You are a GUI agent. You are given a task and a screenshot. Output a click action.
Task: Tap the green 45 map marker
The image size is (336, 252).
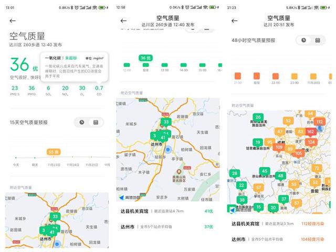(x=265, y=171)
